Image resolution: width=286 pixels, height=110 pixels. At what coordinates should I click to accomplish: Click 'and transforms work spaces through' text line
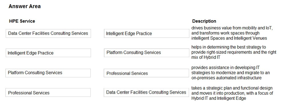click(x=225, y=33)
